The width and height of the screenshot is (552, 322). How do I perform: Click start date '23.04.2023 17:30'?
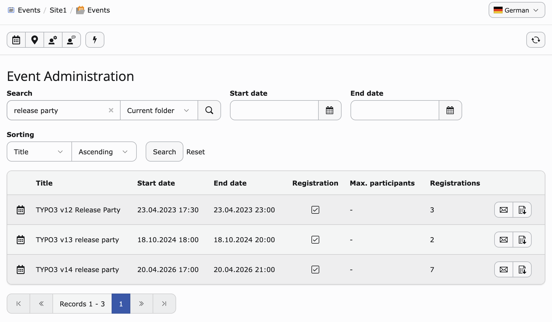click(x=168, y=210)
